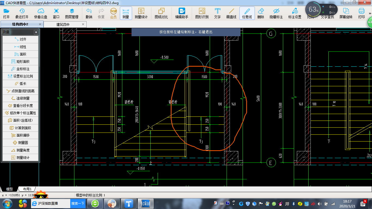Open 图纸对比 drawing compare tool
Viewport: 372px width, 209px height.
[x=161, y=13]
